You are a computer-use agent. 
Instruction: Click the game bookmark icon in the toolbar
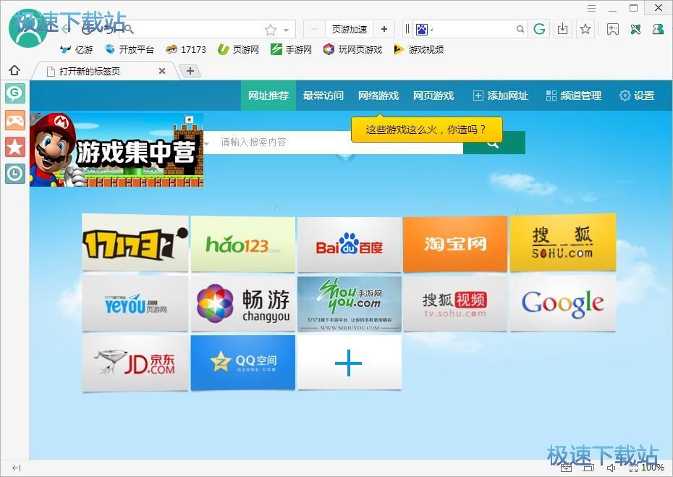pyautogui.click(x=612, y=29)
